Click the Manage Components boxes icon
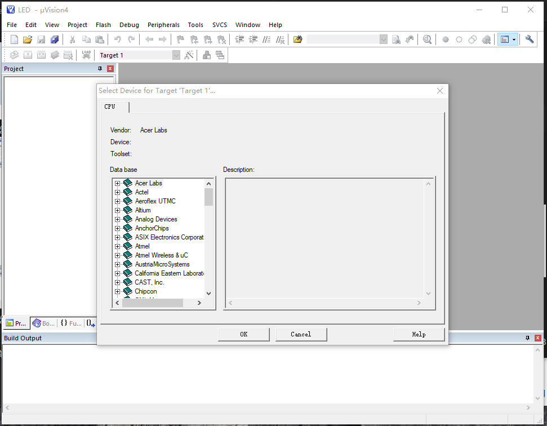The height and width of the screenshot is (426, 547). click(207, 55)
